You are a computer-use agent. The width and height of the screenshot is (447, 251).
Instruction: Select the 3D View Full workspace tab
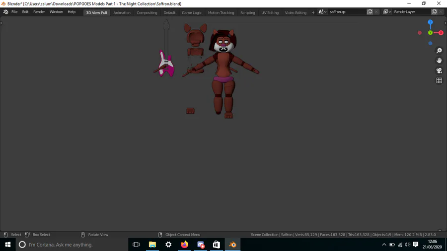pos(97,12)
